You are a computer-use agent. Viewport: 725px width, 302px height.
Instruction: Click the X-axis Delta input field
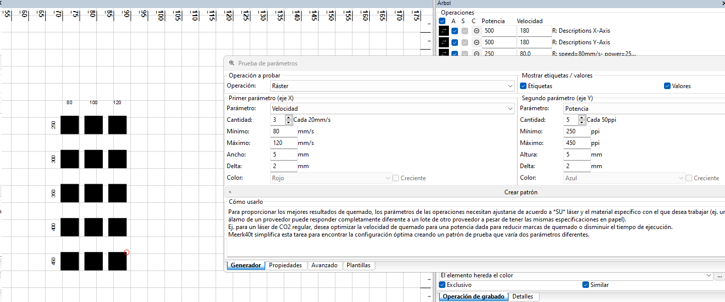(x=284, y=166)
